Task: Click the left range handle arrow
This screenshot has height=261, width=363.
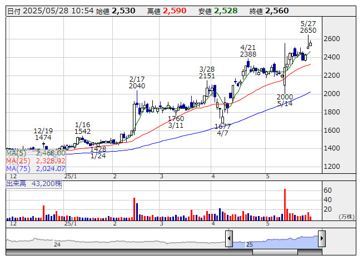Action: [x=229, y=238]
